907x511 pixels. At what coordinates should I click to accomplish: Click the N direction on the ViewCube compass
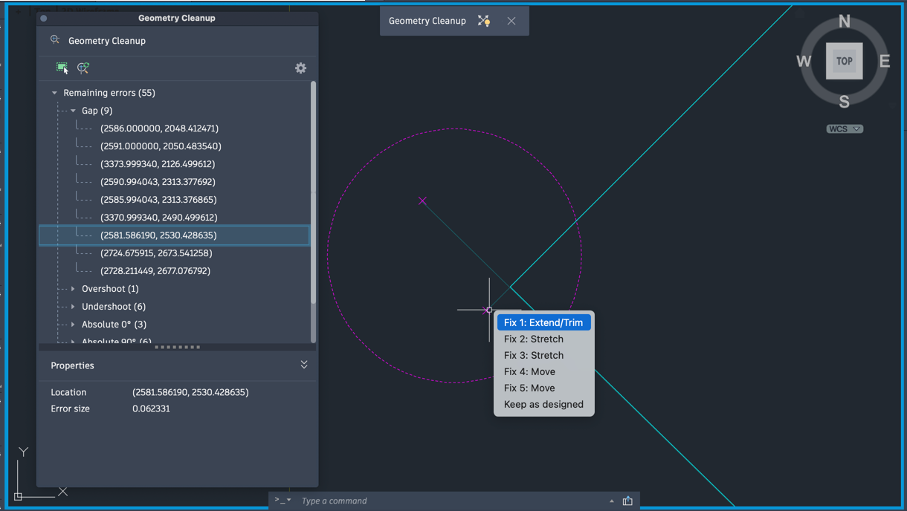[845, 22]
